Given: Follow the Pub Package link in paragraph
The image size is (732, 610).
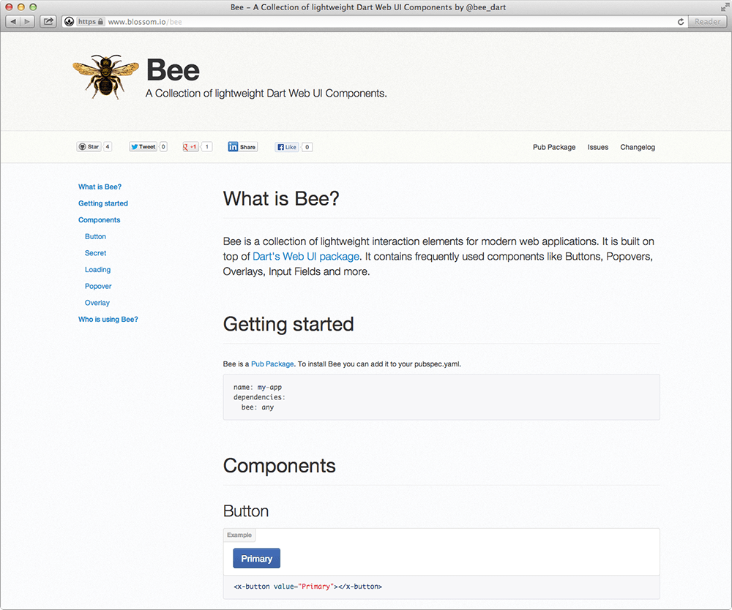Looking at the screenshot, I should [272, 364].
